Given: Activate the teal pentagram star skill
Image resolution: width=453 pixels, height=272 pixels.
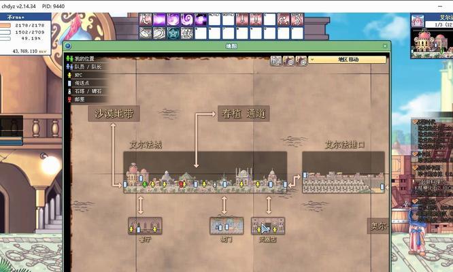Looking at the screenshot, I should click(x=173, y=33).
